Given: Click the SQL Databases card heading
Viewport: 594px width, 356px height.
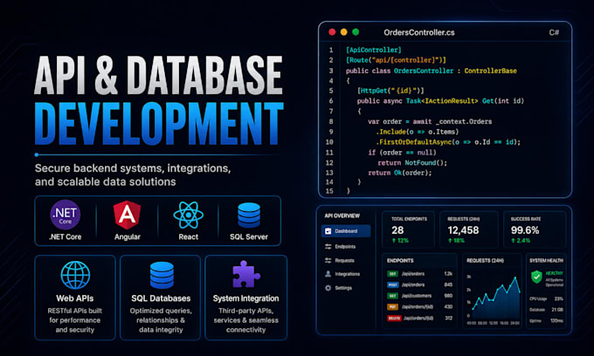Looking at the screenshot, I should pyautogui.click(x=161, y=298).
